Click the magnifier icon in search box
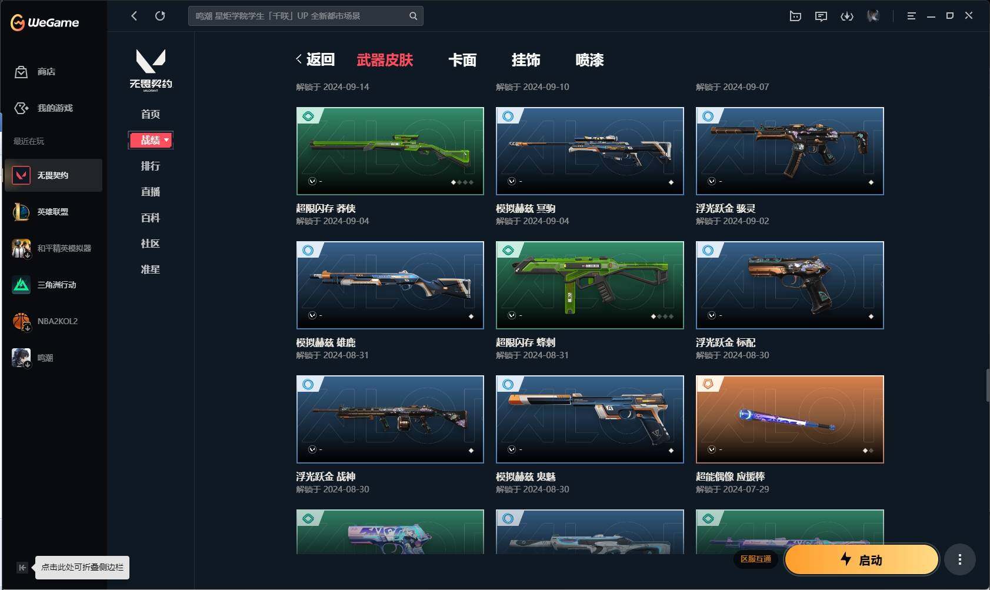 point(413,16)
